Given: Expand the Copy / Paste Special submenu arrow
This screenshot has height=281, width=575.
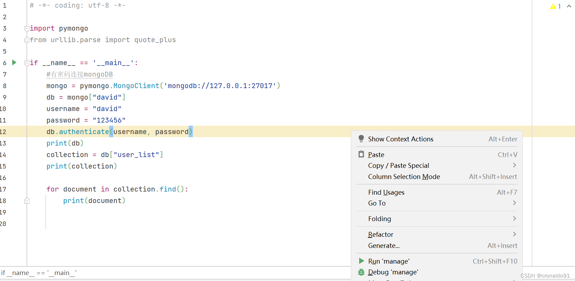Looking at the screenshot, I should (x=514, y=165).
